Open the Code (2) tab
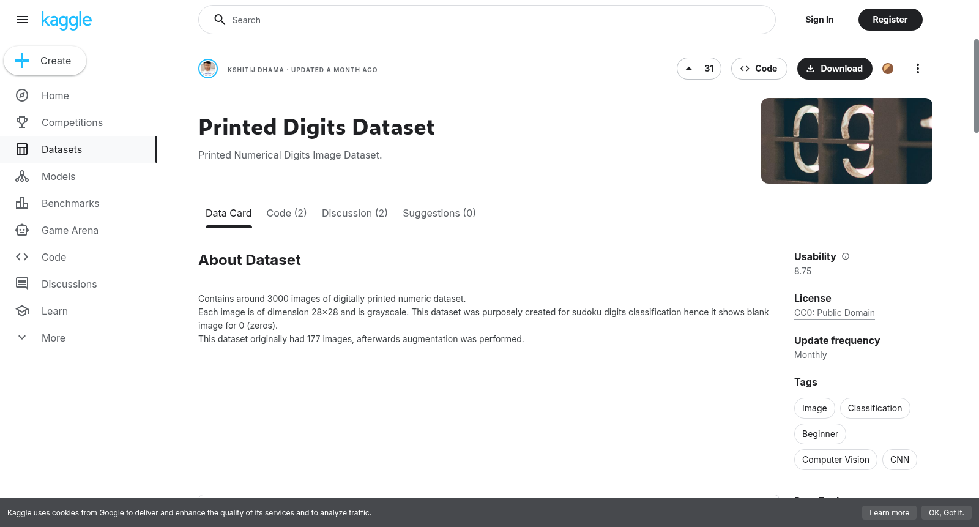The width and height of the screenshot is (979, 527). tap(286, 213)
